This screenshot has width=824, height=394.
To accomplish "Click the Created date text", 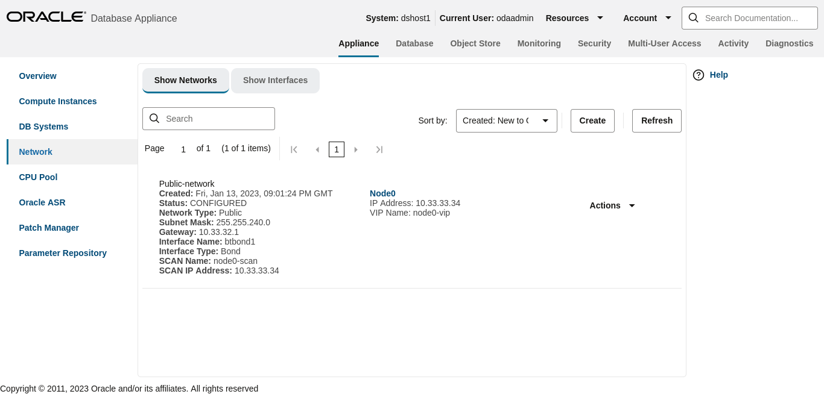I will tap(246, 193).
